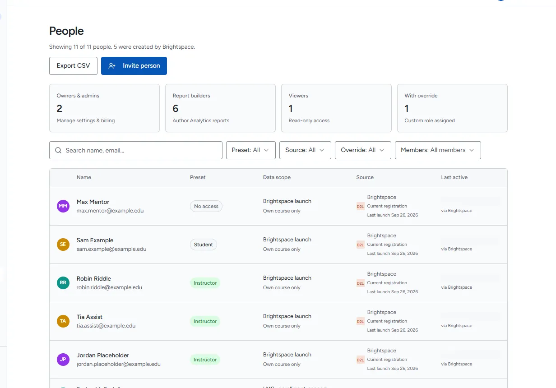Click the Invite person button

[x=134, y=66]
